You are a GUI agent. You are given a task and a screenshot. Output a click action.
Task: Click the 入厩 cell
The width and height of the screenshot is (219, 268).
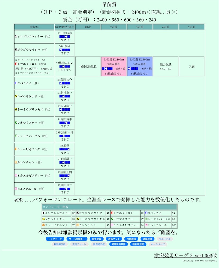click(192, 66)
